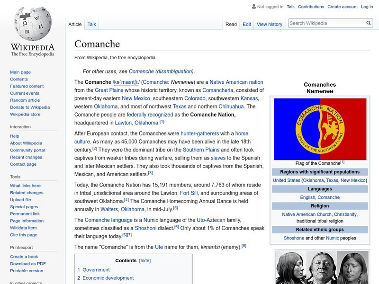Open Walters, Oklahoma link
This screenshot has height=284, width=379.
pos(123,209)
